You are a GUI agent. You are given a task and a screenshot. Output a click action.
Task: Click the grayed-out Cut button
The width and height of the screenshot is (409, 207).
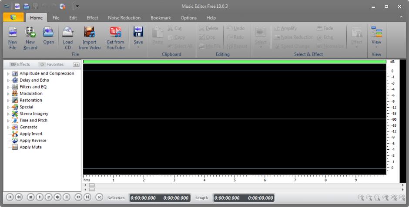coord(175,28)
